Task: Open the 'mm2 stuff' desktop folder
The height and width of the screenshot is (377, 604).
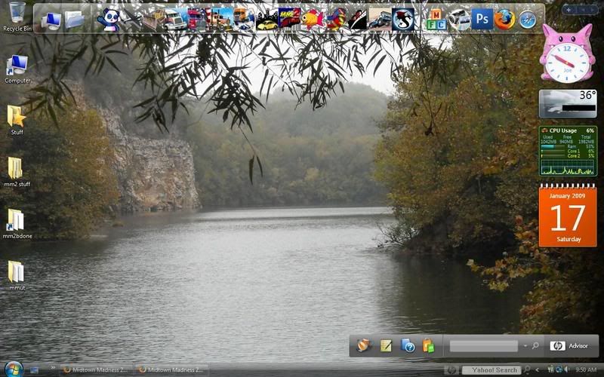Action: pyautogui.click(x=16, y=171)
